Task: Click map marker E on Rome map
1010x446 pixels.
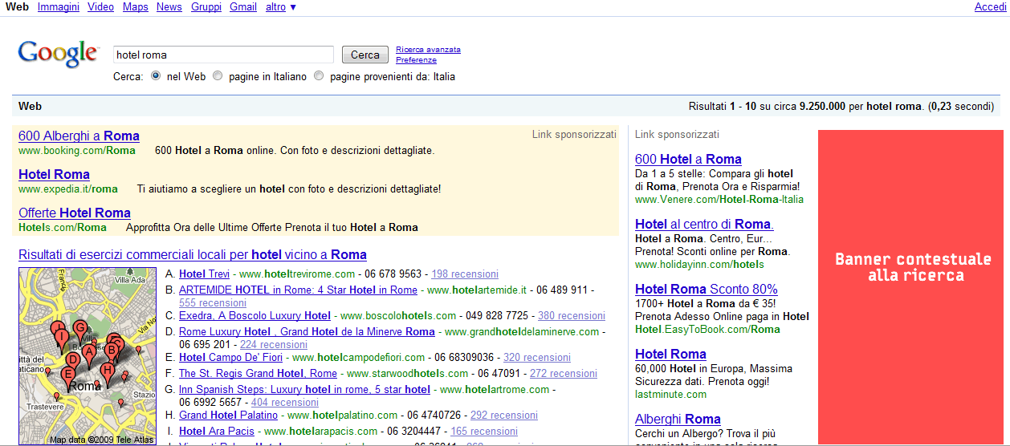Action: [68, 375]
